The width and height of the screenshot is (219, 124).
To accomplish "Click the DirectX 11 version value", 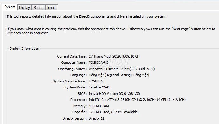I will (x=96, y=118).
